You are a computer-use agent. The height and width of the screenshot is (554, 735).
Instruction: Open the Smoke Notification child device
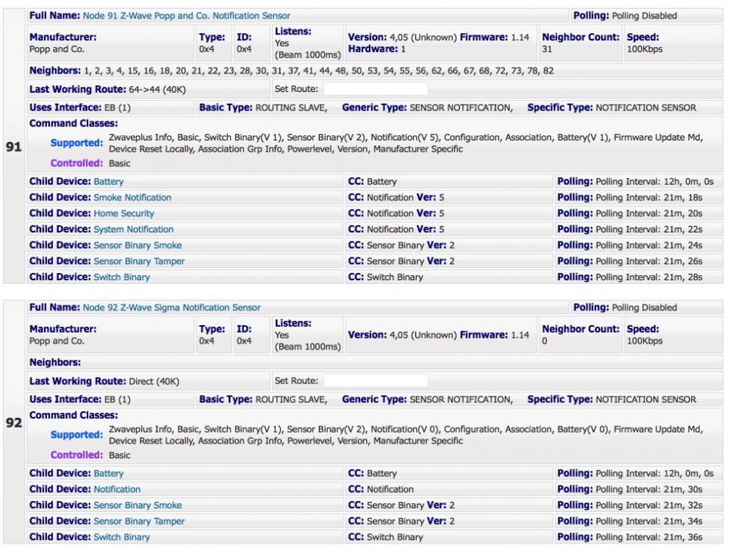pyautogui.click(x=132, y=197)
